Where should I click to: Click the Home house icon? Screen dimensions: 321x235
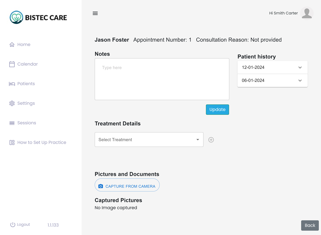(12, 45)
